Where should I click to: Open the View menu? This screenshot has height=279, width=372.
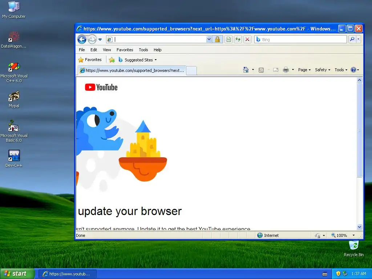pos(107,50)
